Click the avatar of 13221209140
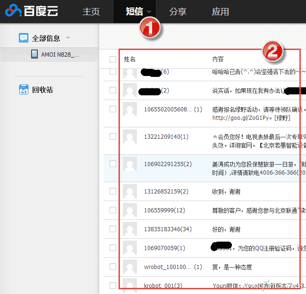306x294 pixels. (x=130, y=136)
